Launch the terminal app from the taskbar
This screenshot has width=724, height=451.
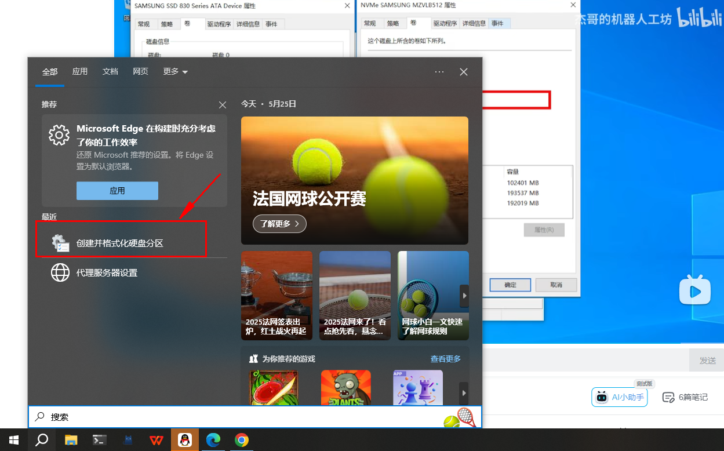point(99,440)
